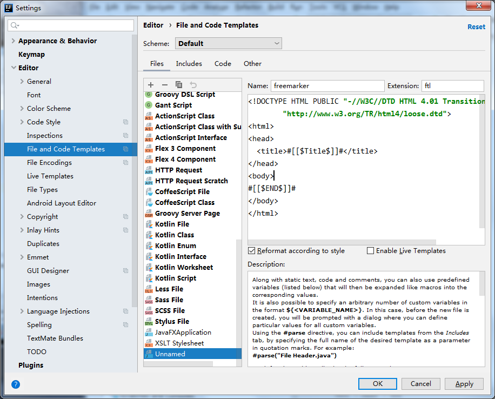The image size is (495, 399).
Task: Select the Unnamed template
Action: 192,354
